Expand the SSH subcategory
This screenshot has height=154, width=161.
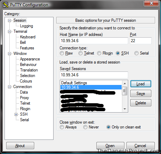point(16,114)
